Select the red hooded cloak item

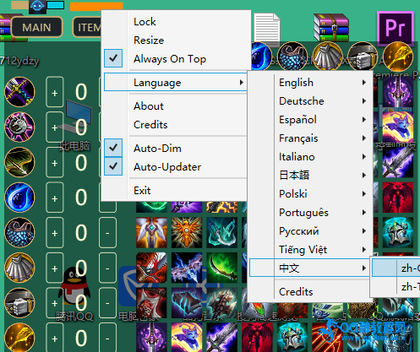point(151,303)
